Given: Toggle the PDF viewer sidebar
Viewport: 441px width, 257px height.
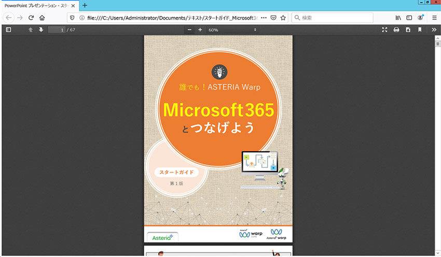Looking at the screenshot, I should 8,30.
